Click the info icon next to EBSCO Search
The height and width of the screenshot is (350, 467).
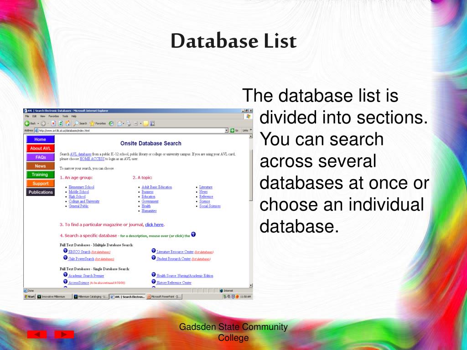click(65, 251)
